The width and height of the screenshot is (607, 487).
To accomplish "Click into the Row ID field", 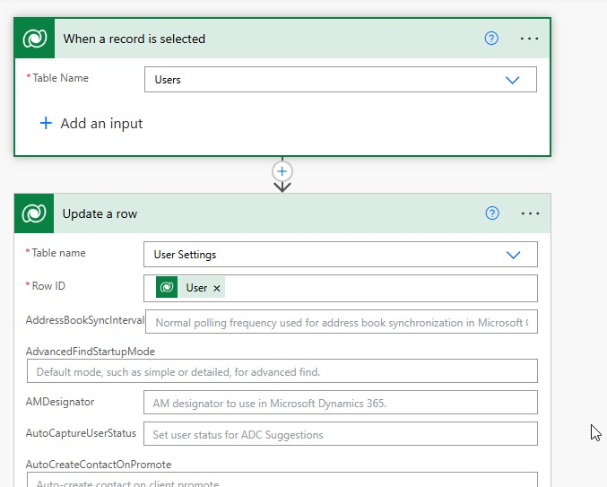I will tap(377, 288).
